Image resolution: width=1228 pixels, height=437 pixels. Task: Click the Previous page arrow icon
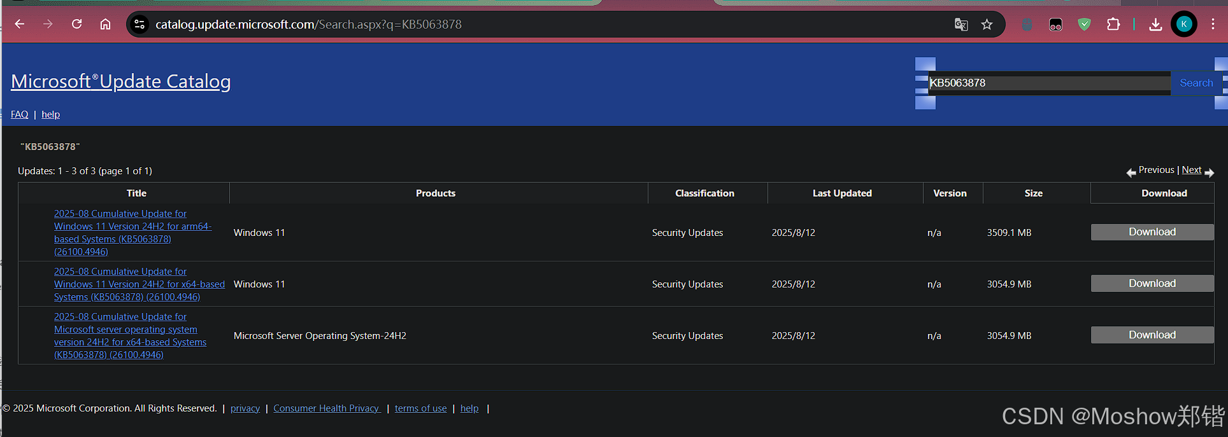click(x=1131, y=172)
